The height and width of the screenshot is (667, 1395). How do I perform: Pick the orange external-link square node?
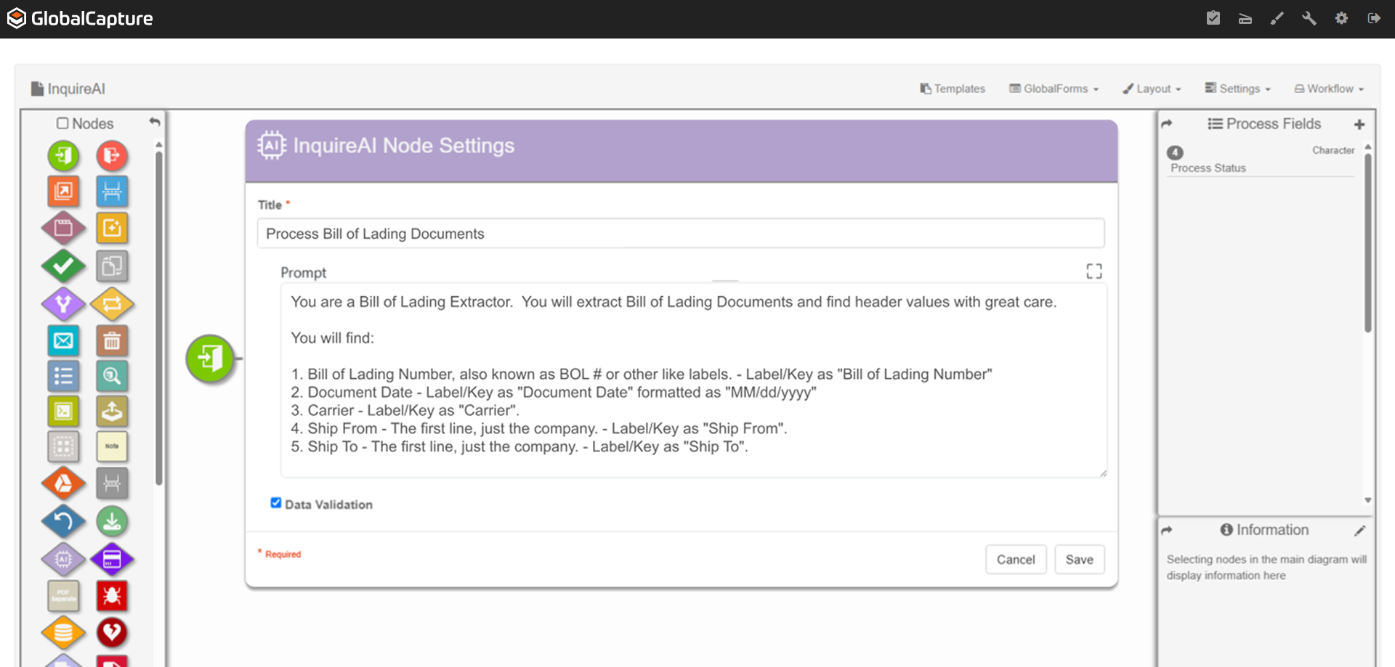pyautogui.click(x=63, y=192)
